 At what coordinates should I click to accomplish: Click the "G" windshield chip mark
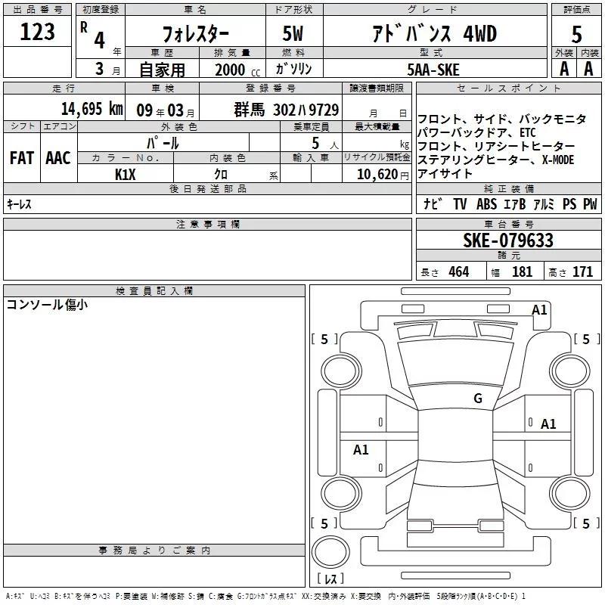478,399
